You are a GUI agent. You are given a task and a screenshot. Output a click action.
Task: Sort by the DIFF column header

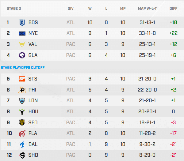173,9
